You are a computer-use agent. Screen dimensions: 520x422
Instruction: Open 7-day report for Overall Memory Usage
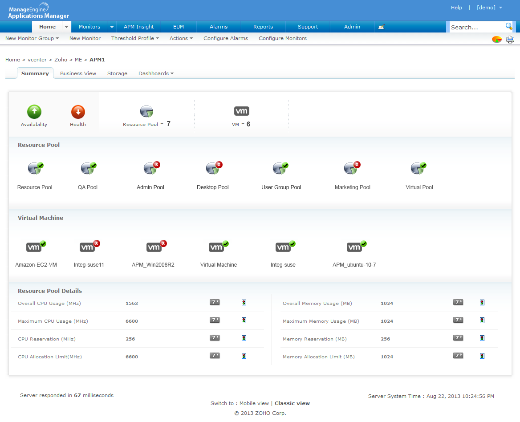(x=458, y=302)
